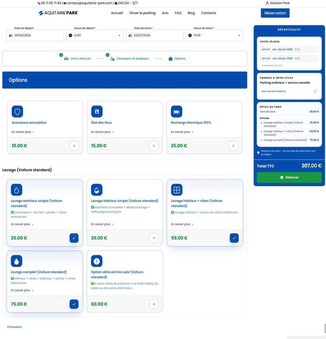Open the Heure de départ dropdown
Image resolution: width=326 pixels, height=339 pixels.
click(95, 35)
